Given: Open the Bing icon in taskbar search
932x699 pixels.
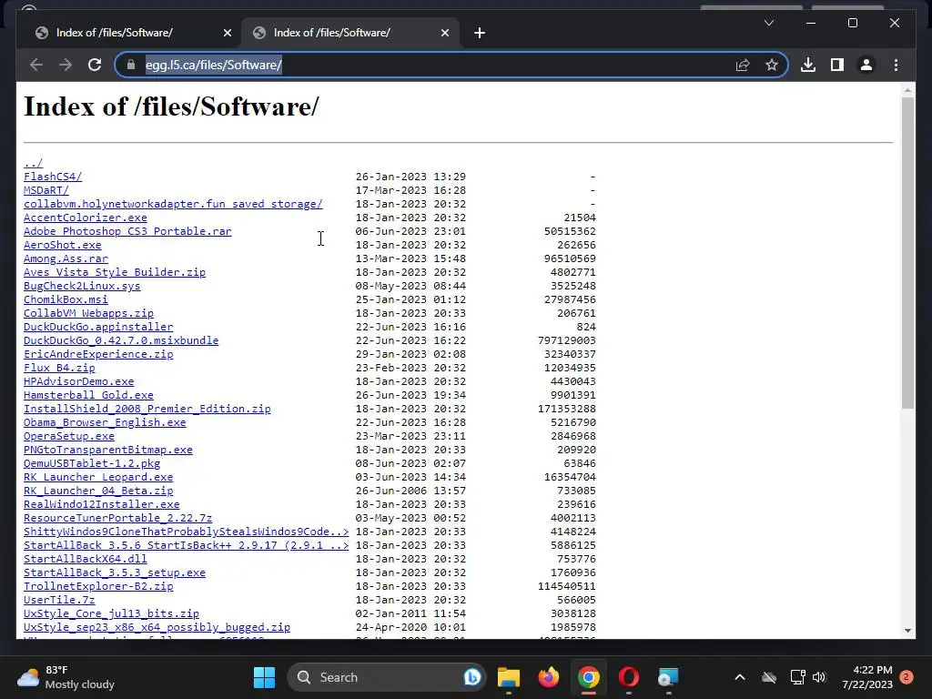Looking at the screenshot, I should 472,677.
